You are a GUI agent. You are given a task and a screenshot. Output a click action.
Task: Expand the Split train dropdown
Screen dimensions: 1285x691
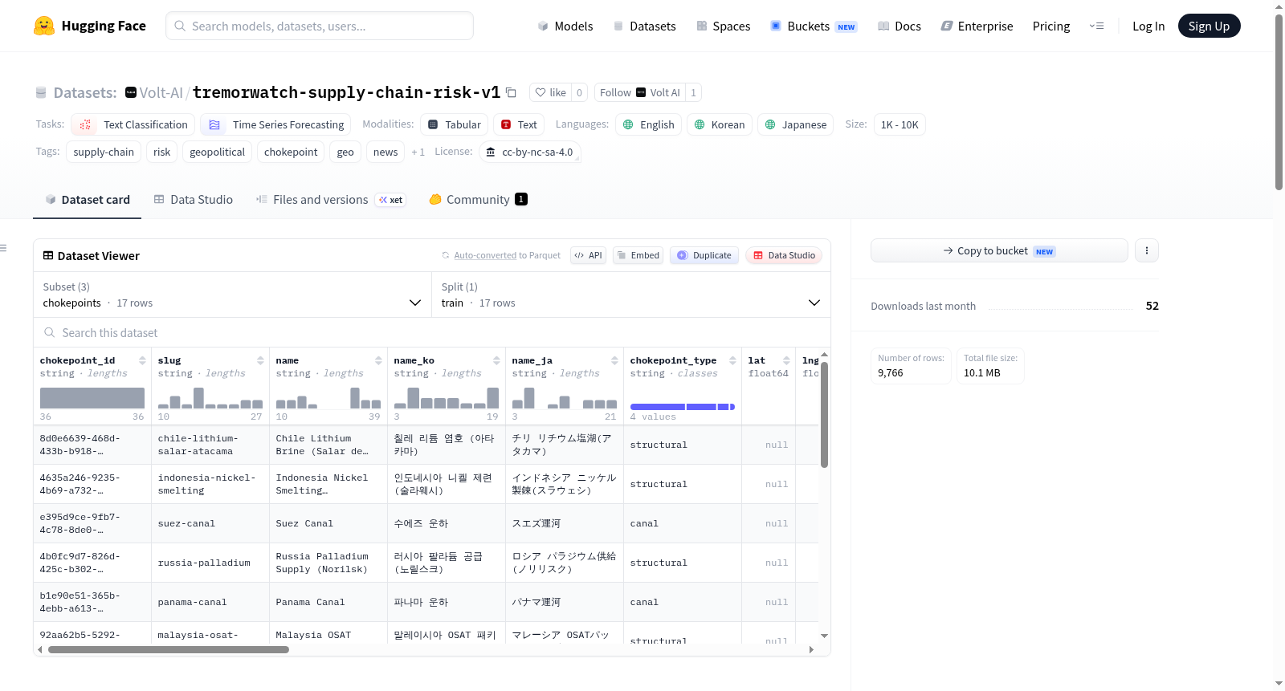pyautogui.click(x=630, y=295)
